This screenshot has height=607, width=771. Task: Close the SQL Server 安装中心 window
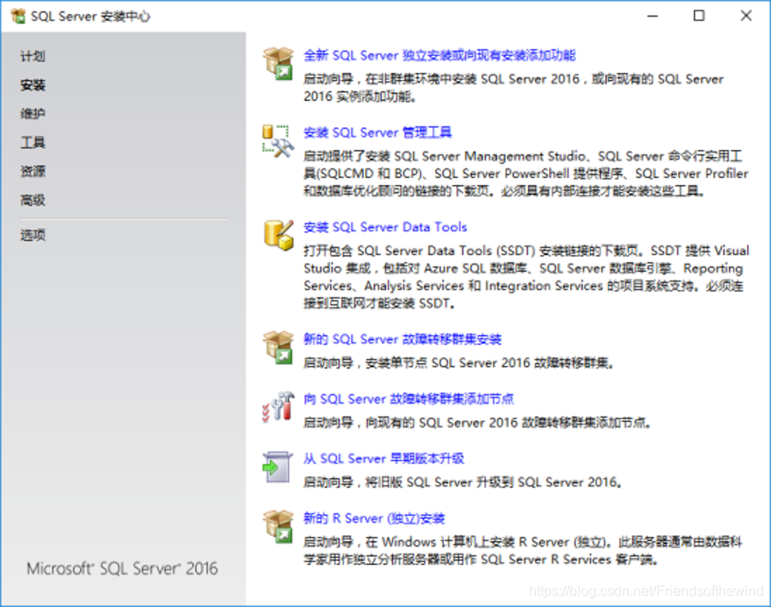746,16
